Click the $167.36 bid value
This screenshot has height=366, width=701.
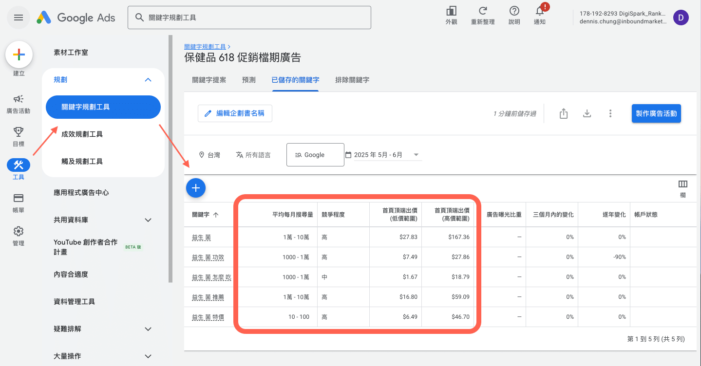pos(459,237)
